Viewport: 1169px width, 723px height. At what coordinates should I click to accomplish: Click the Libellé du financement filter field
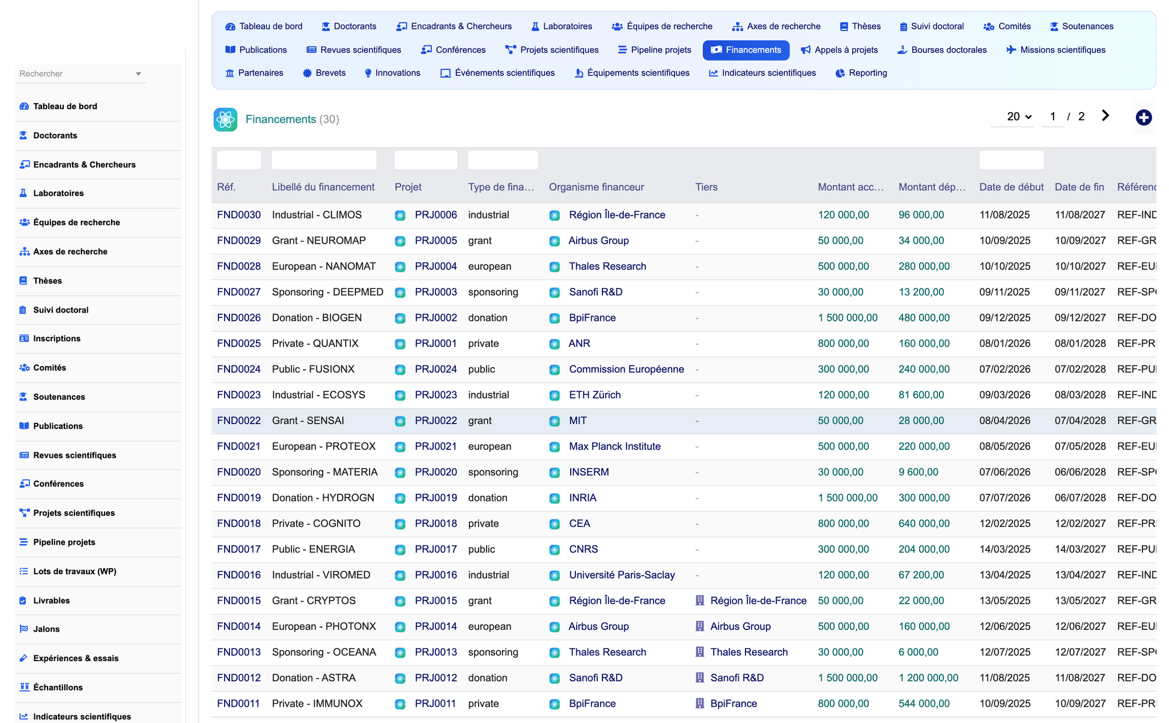324,160
